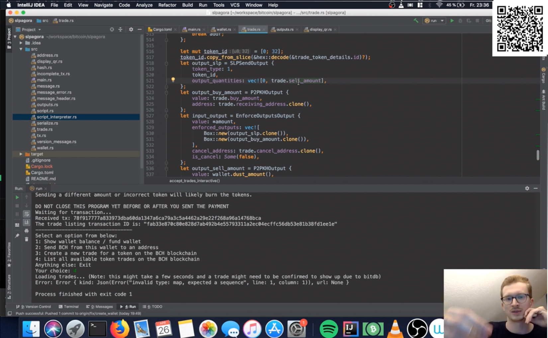The image size is (548, 338).
Task: Open README.md in project tree
Action: [43, 179]
